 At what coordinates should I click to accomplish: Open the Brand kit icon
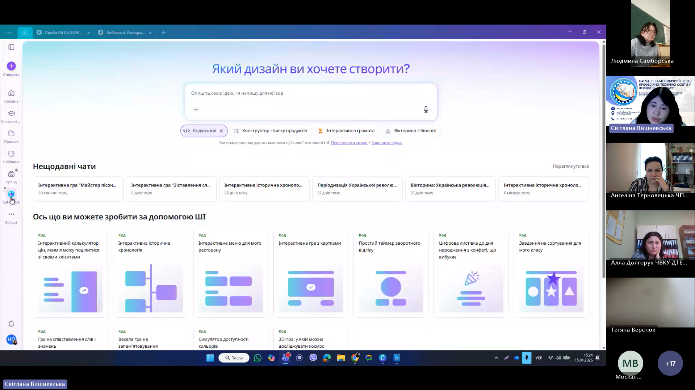point(11,174)
